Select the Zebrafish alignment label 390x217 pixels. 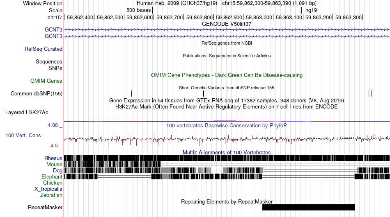(51, 195)
